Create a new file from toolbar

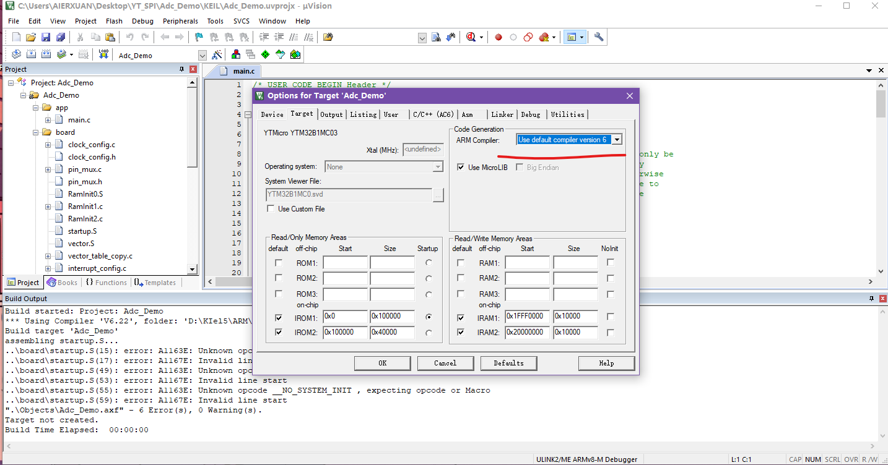tap(16, 37)
